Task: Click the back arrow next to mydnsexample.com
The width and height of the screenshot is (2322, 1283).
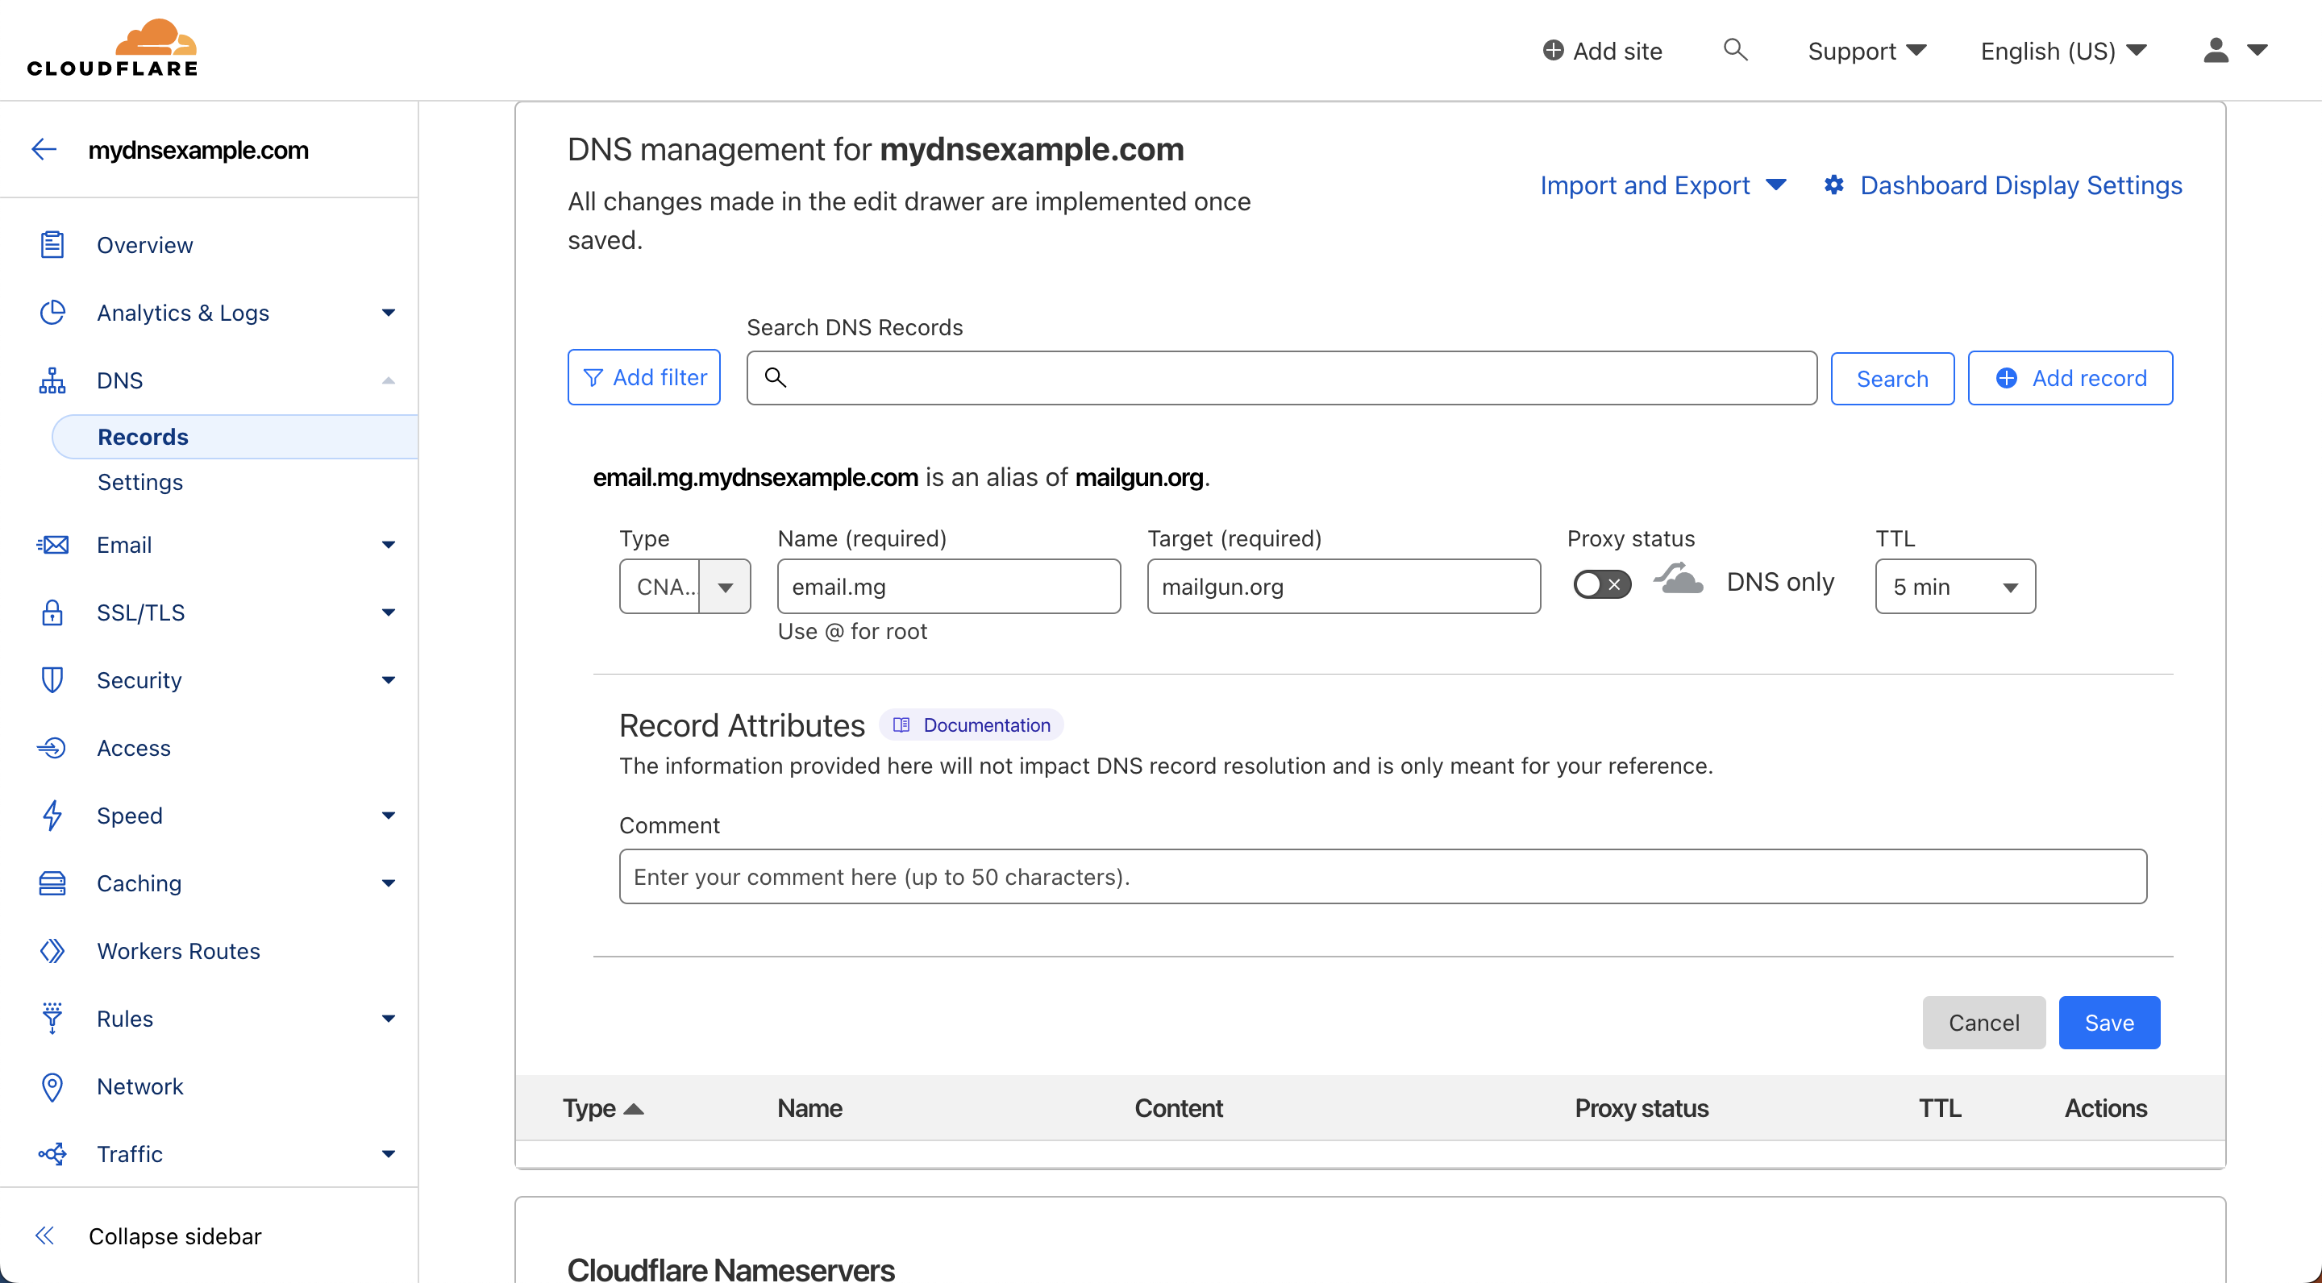Action: (x=44, y=150)
